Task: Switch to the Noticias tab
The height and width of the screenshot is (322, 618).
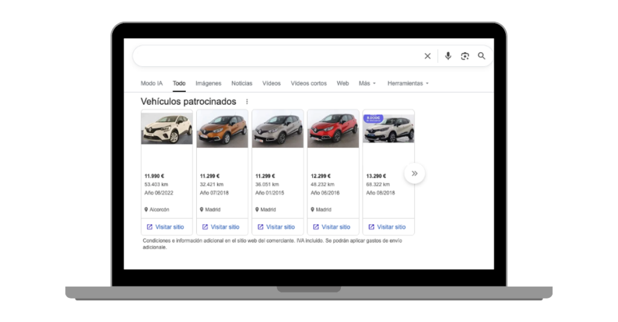Action: pos(241,83)
